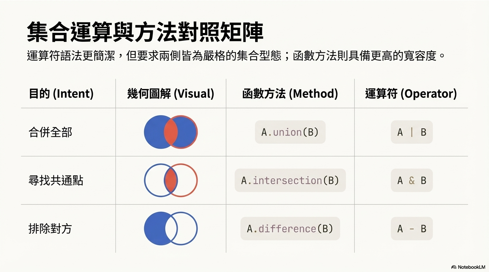Click the 幾何圖解 (Visual) column header
The height and width of the screenshot is (272, 489).
[x=171, y=94]
